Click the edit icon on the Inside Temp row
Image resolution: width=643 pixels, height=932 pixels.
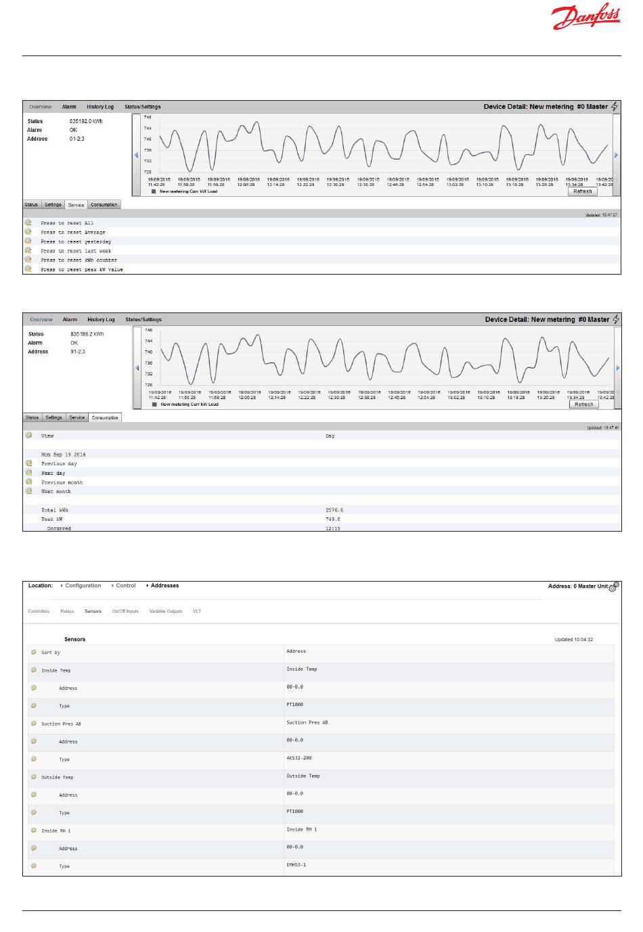pyautogui.click(x=33, y=670)
